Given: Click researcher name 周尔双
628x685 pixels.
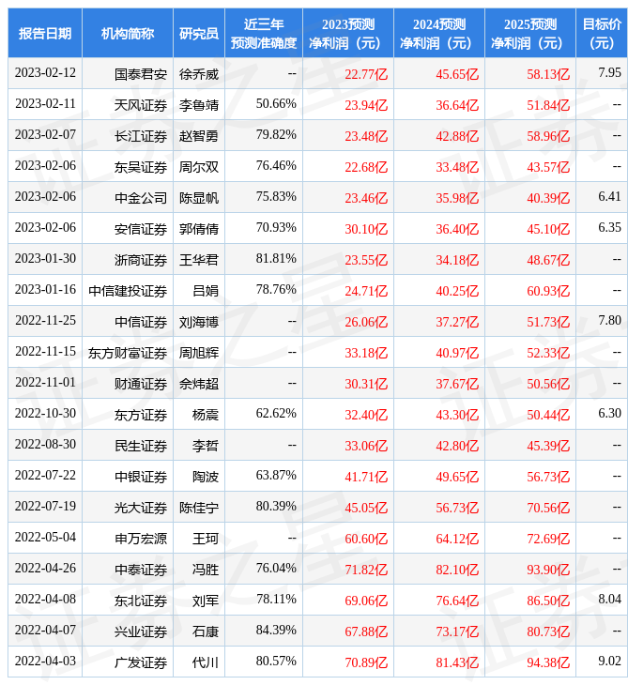Looking at the screenshot, I should [x=199, y=167].
